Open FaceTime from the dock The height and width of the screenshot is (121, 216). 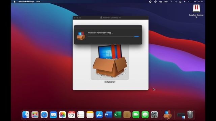click(x=136, y=115)
